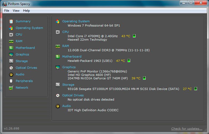209x134 pixels.
Task: Open the Help menu
Action: pyautogui.click(x=26, y=11)
